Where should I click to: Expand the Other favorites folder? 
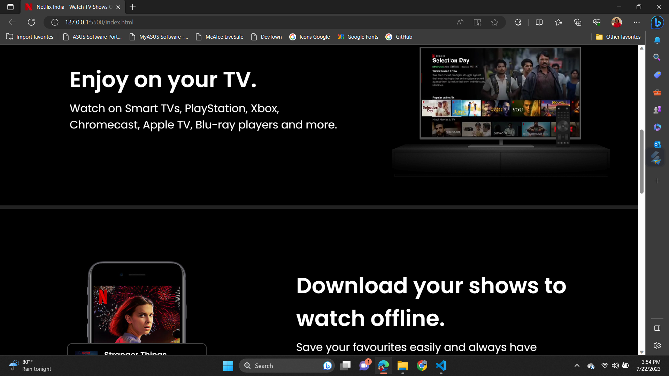618,37
